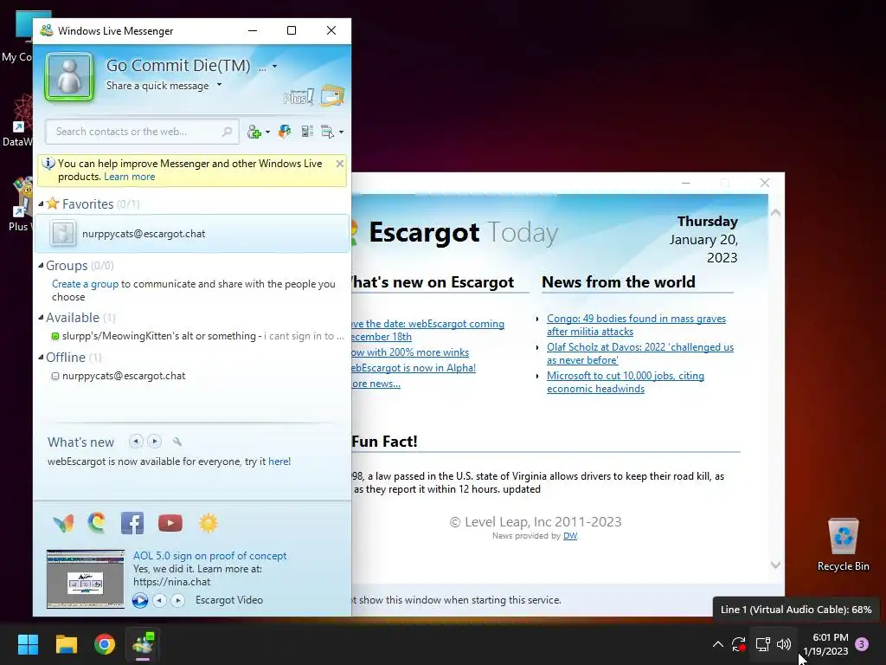886x665 pixels.
Task: Open the display name dropdown arrow
Action: [x=274, y=66]
